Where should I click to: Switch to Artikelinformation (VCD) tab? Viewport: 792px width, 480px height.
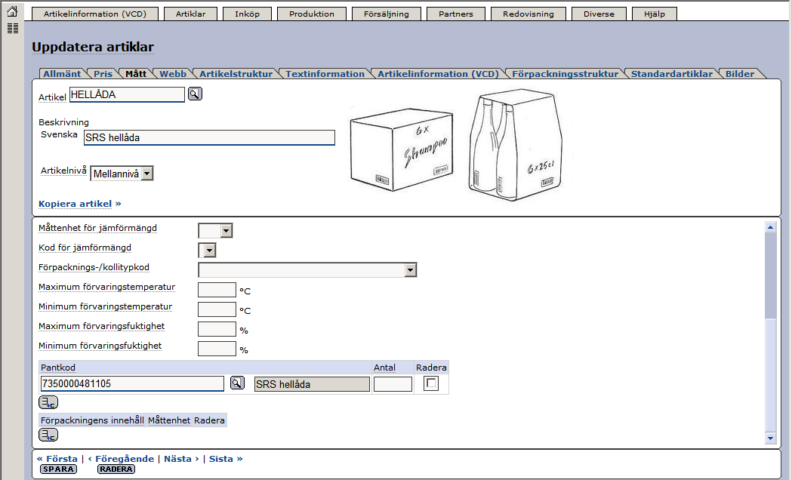pyautogui.click(x=438, y=74)
